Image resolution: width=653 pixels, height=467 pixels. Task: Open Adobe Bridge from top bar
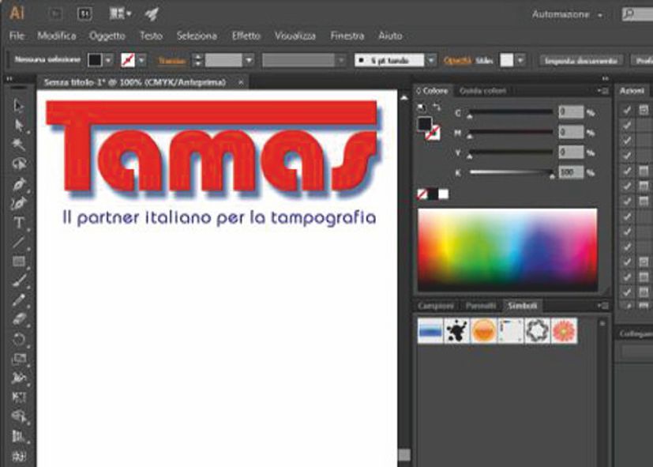click(x=55, y=14)
